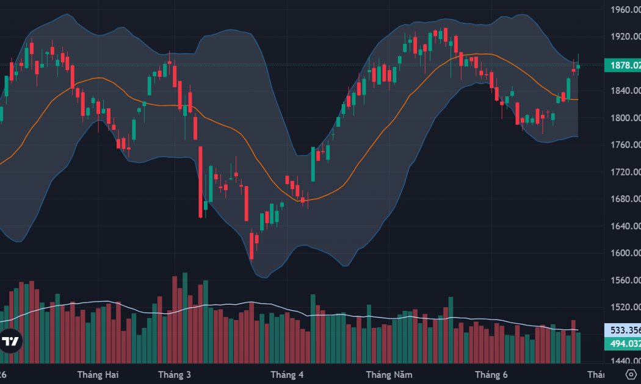The image size is (641, 384).
Task: Select the current price label 1878.02
Action: point(623,65)
